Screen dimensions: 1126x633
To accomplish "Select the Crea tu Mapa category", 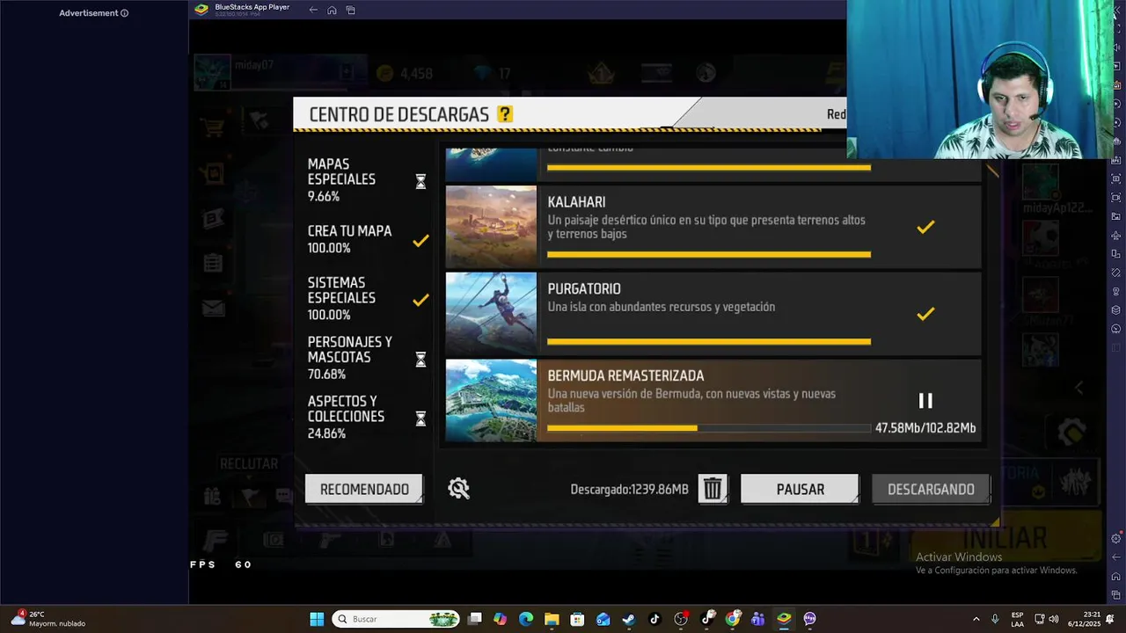I will click(x=366, y=239).
